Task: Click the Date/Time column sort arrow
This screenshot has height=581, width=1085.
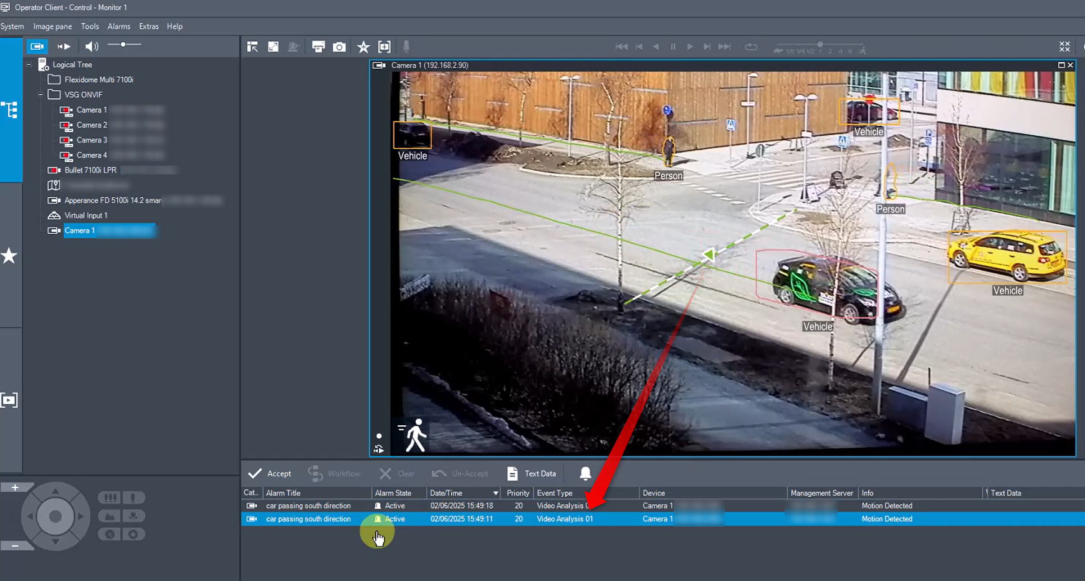Action: [x=495, y=493]
